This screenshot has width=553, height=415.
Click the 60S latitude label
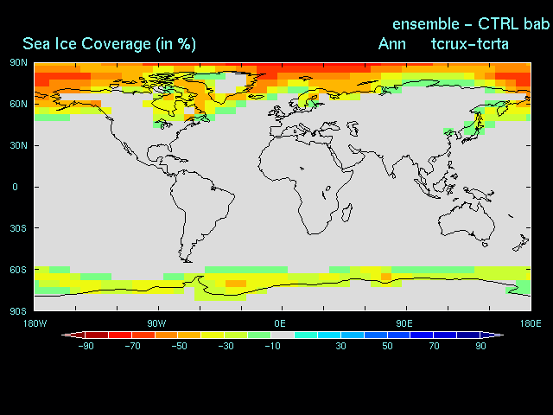click(x=18, y=270)
